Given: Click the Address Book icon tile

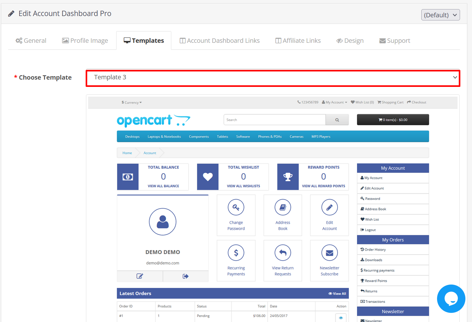Looking at the screenshot, I should pos(283,215).
